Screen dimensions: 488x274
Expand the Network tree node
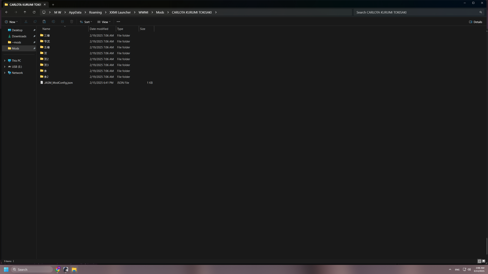pyautogui.click(x=5, y=73)
